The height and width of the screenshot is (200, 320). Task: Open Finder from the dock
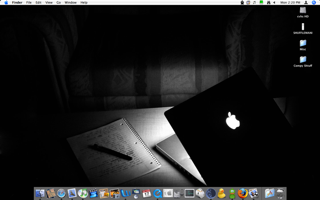(x=40, y=193)
